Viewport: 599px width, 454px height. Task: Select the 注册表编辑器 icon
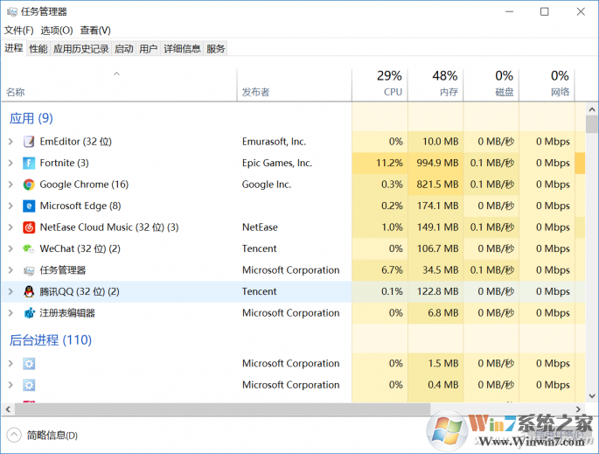tap(29, 313)
